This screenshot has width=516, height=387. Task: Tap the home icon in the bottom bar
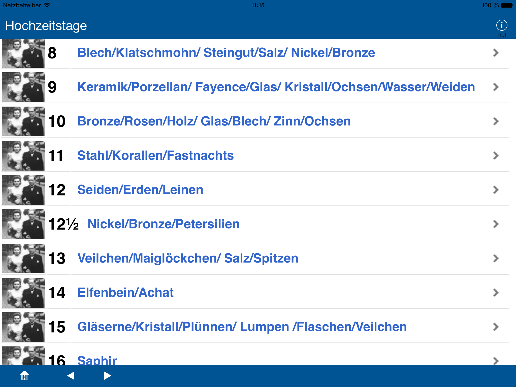(x=24, y=375)
